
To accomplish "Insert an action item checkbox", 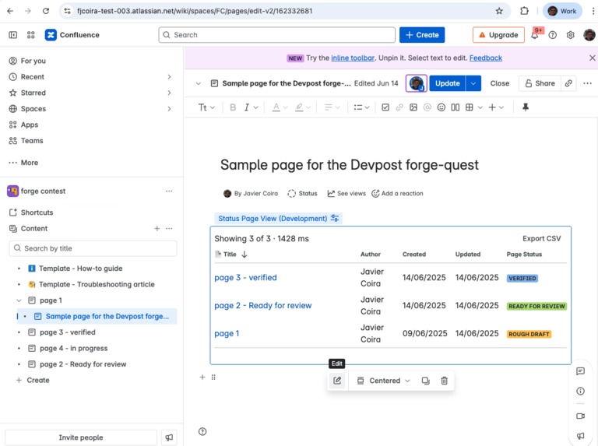I will coord(385,107).
